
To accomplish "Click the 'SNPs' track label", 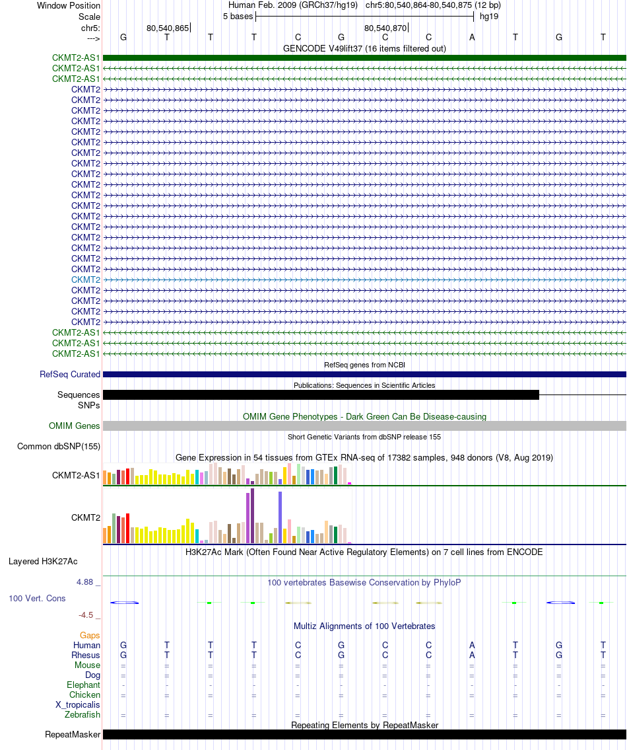I will [x=89, y=406].
